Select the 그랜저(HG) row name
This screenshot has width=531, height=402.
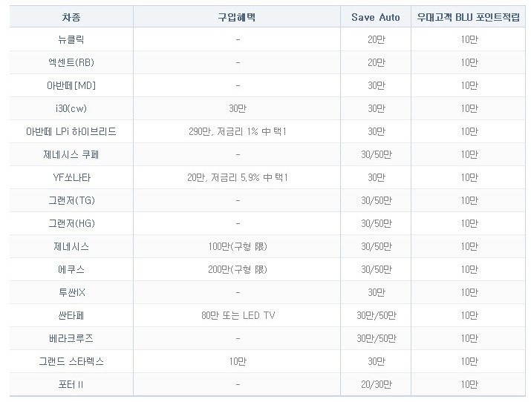tap(71, 223)
